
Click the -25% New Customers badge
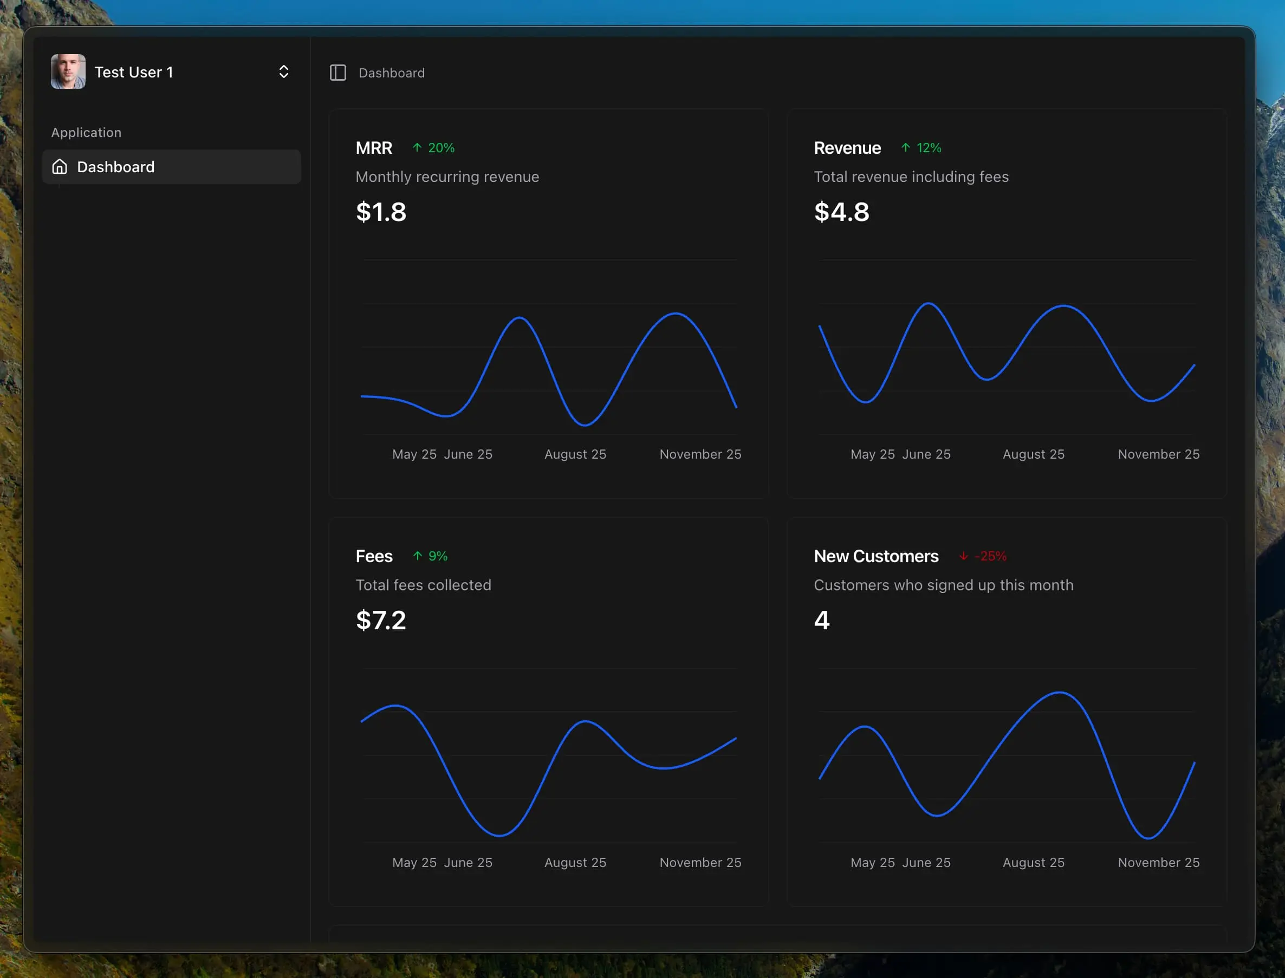click(990, 556)
